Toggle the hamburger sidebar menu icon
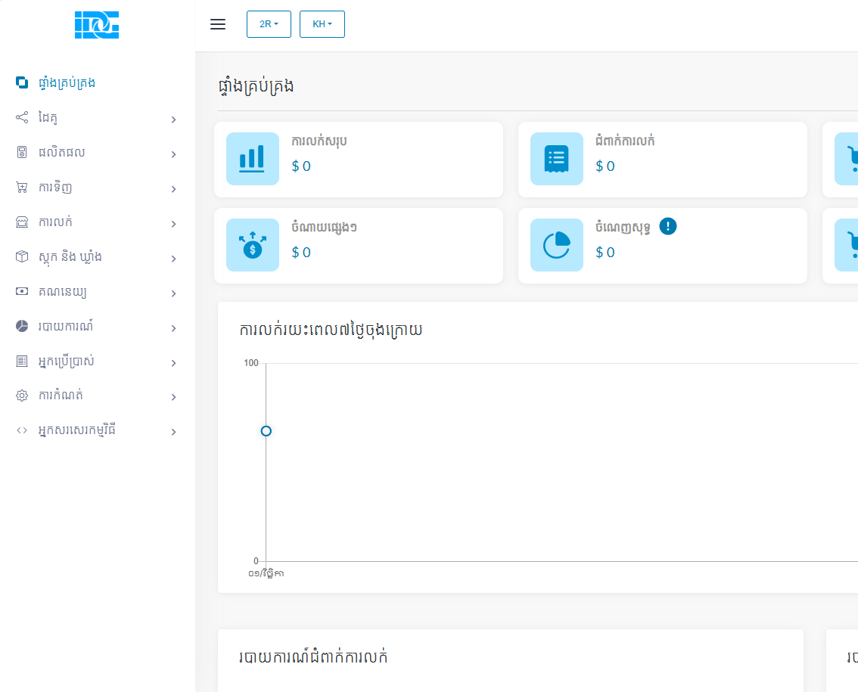 [x=218, y=24]
